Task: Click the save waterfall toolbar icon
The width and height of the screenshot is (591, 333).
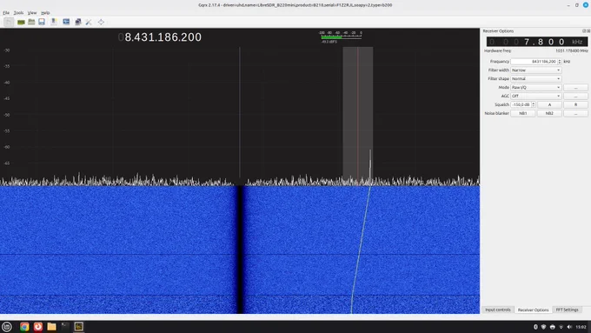Action: click(x=54, y=22)
